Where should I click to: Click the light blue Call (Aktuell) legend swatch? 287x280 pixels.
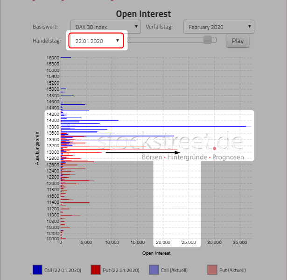(154, 270)
